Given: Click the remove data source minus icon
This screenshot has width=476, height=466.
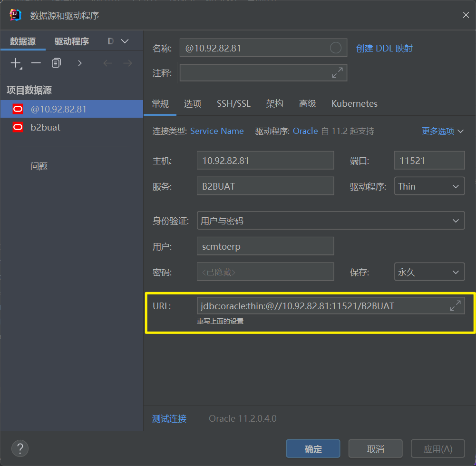Looking at the screenshot, I should point(36,63).
